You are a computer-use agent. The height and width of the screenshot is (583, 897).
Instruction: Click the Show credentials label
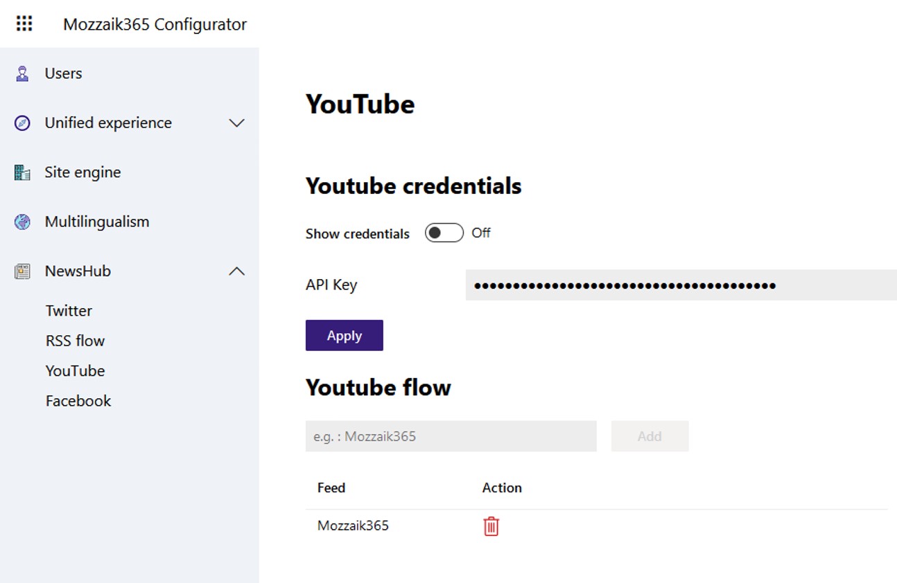pyautogui.click(x=358, y=234)
